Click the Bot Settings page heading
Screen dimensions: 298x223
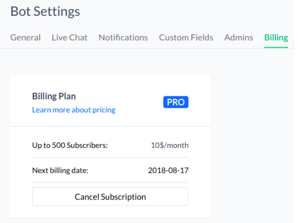tap(45, 11)
